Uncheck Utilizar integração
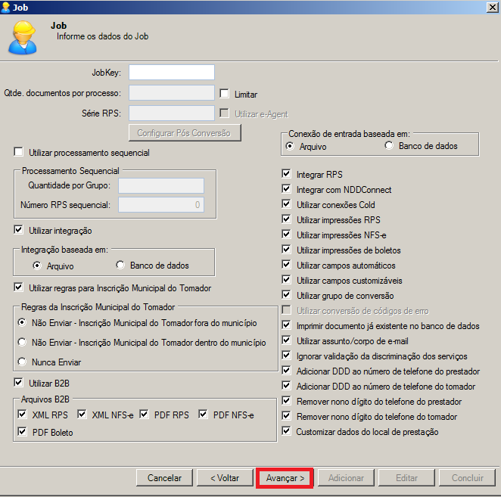The width and height of the screenshot is (501, 497). point(18,230)
